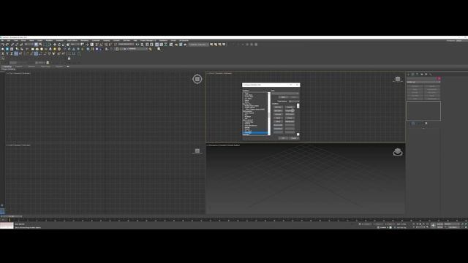Open the named selection sets dropdown
The height and width of the screenshot is (263, 468).
[x=126, y=45]
